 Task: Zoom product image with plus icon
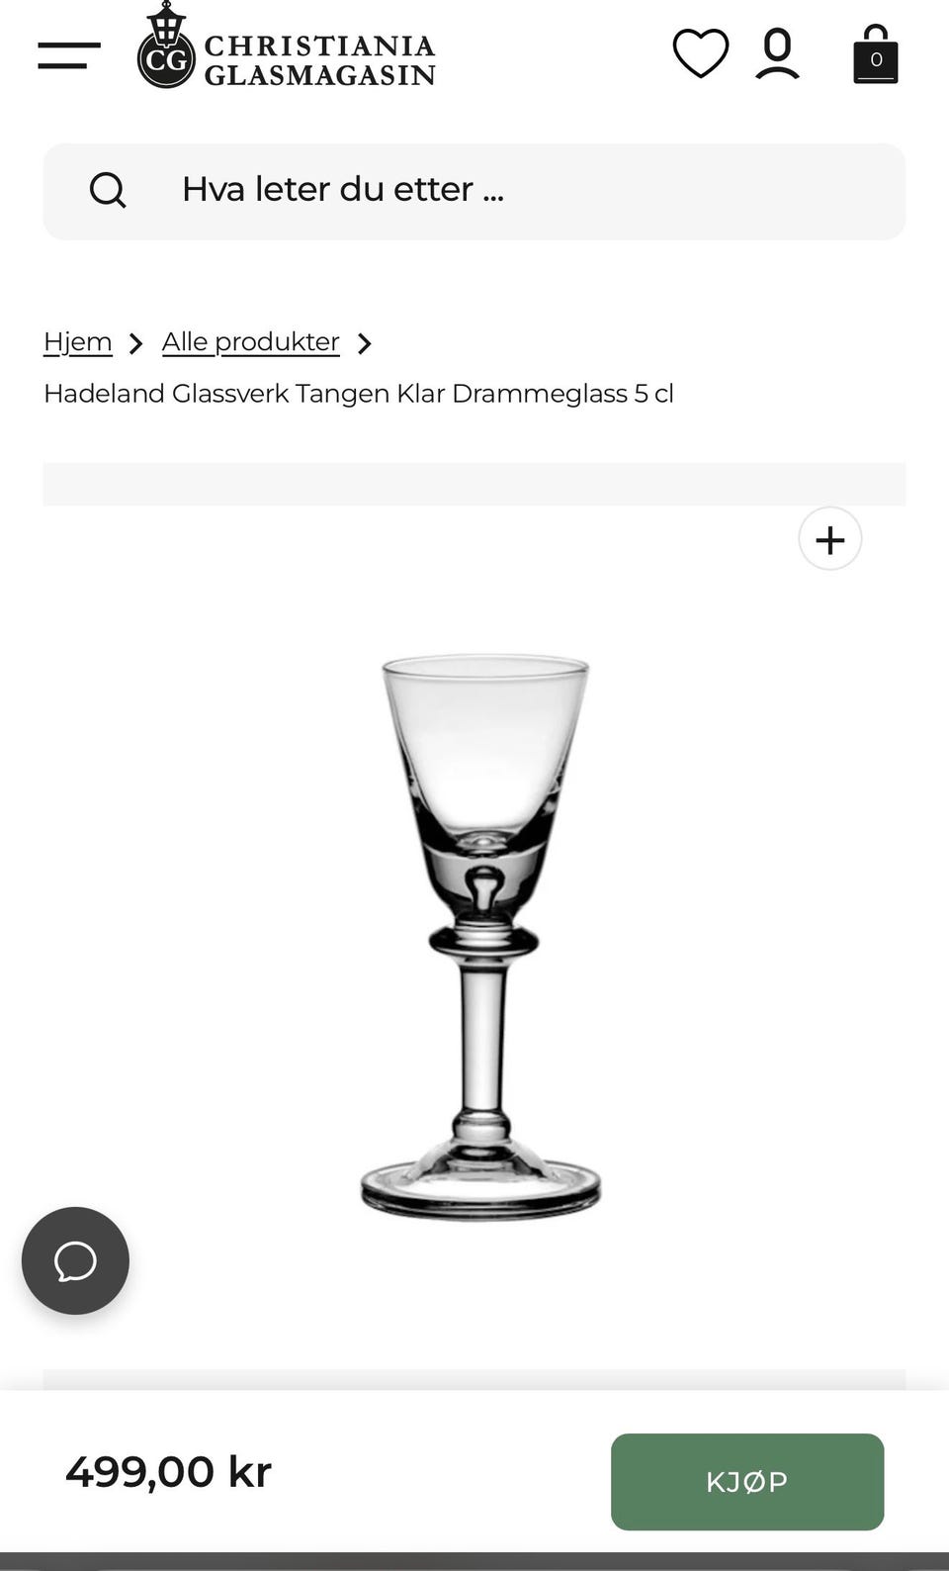pos(830,539)
